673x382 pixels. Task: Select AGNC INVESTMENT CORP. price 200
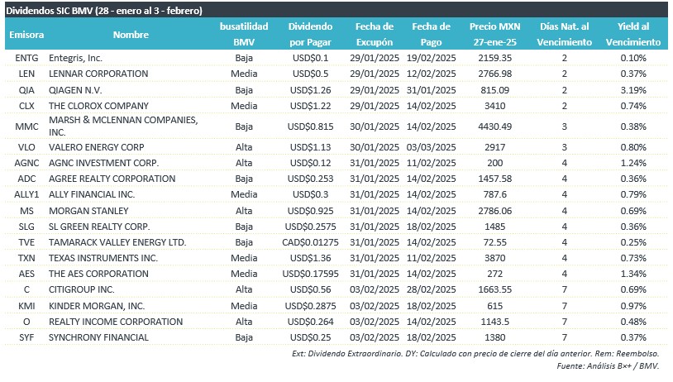(495, 163)
